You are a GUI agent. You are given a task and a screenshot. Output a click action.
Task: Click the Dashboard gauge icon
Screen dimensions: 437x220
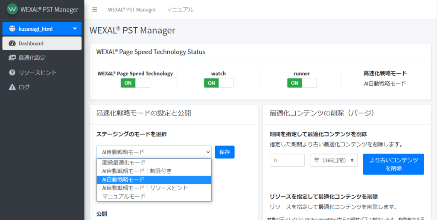[12, 43]
